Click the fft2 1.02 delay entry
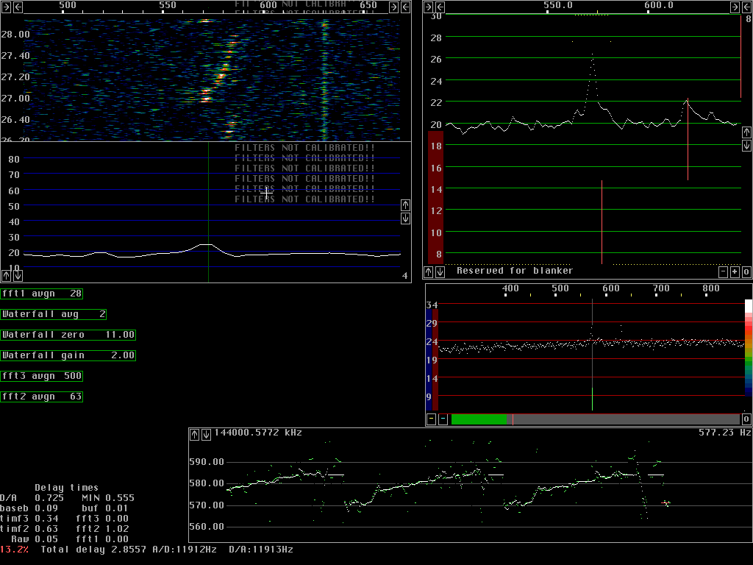The width and height of the screenshot is (753, 565). click(102, 529)
